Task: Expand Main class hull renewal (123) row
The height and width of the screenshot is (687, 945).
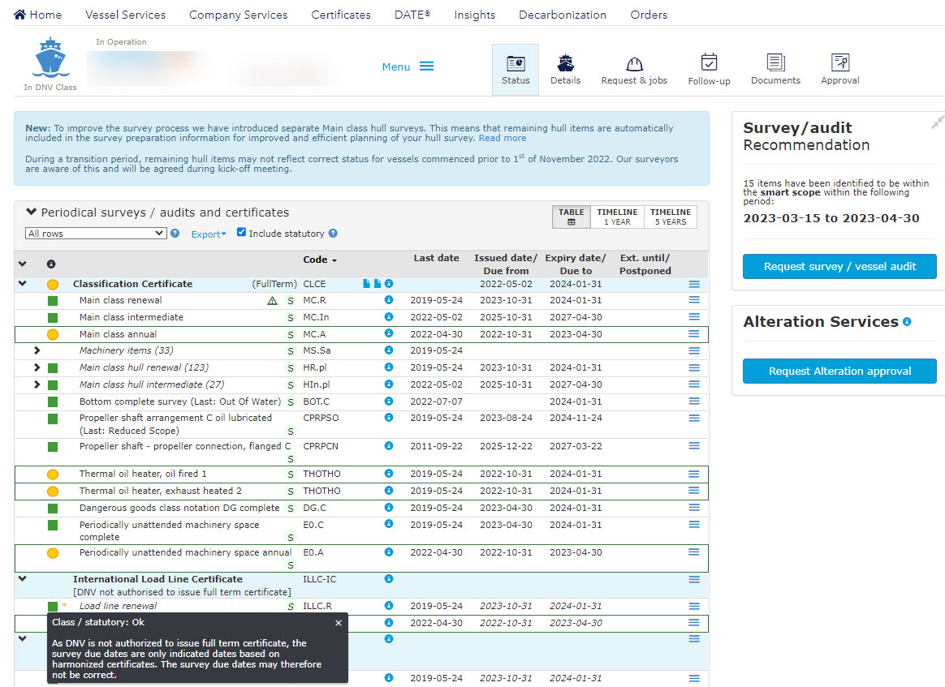Action: [x=37, y=367]
